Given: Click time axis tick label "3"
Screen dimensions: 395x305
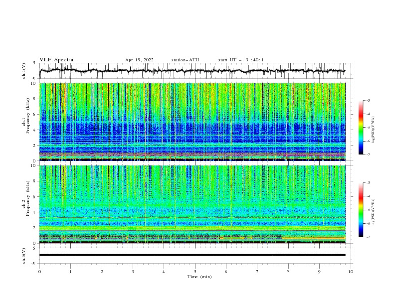Looking at the screenshot, I should click(x=133, y=272).
